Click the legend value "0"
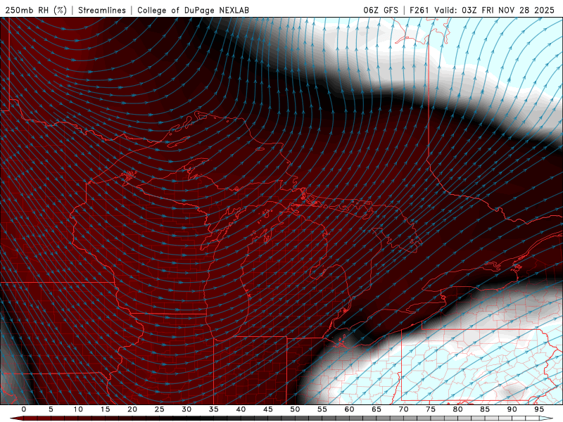Viewport: 563px width, 422px height. (24, 409)
